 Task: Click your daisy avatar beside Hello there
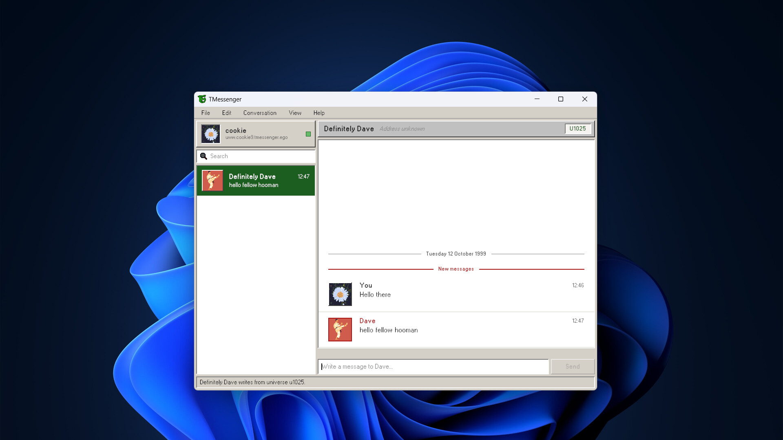pos(340,294)
